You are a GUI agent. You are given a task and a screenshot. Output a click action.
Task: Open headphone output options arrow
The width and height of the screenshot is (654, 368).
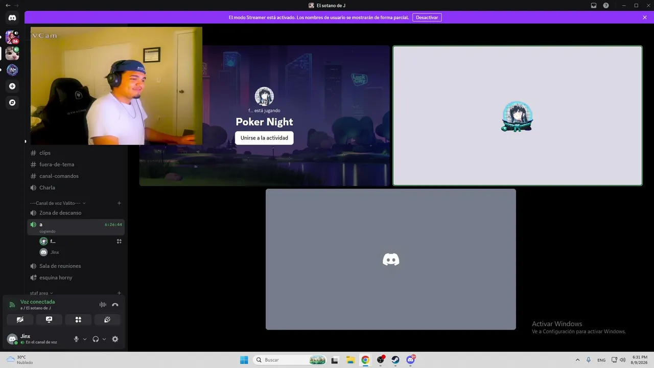coord(104,339)
